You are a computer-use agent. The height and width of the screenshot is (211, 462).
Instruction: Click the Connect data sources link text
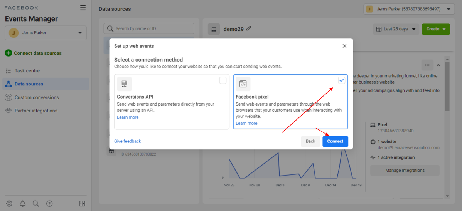click(38, 53)
